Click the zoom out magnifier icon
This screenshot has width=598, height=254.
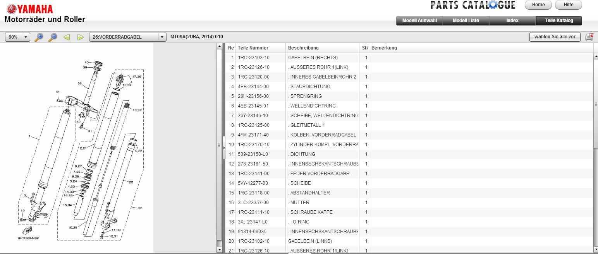[x=53, y=37]
